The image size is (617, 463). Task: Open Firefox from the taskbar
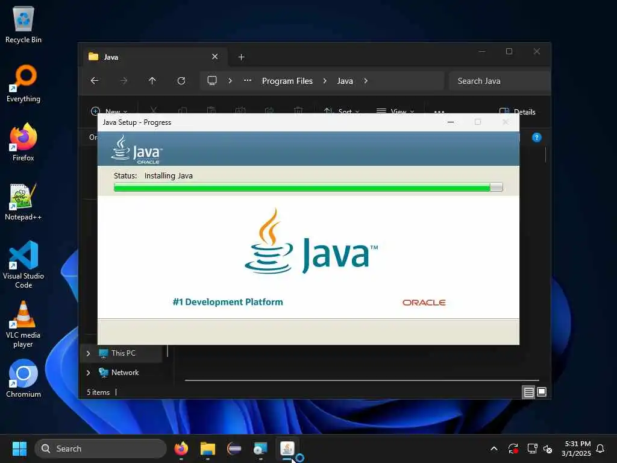(181, 449)
